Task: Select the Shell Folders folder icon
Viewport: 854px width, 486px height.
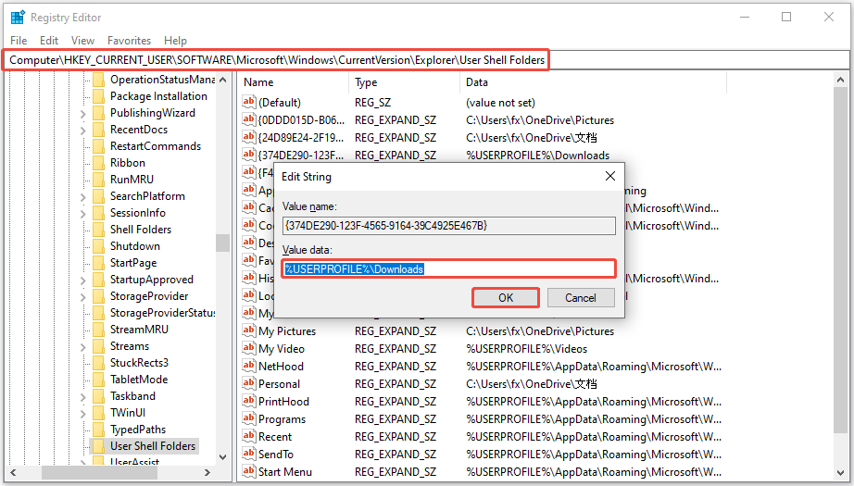Action: tap(98, 230)
